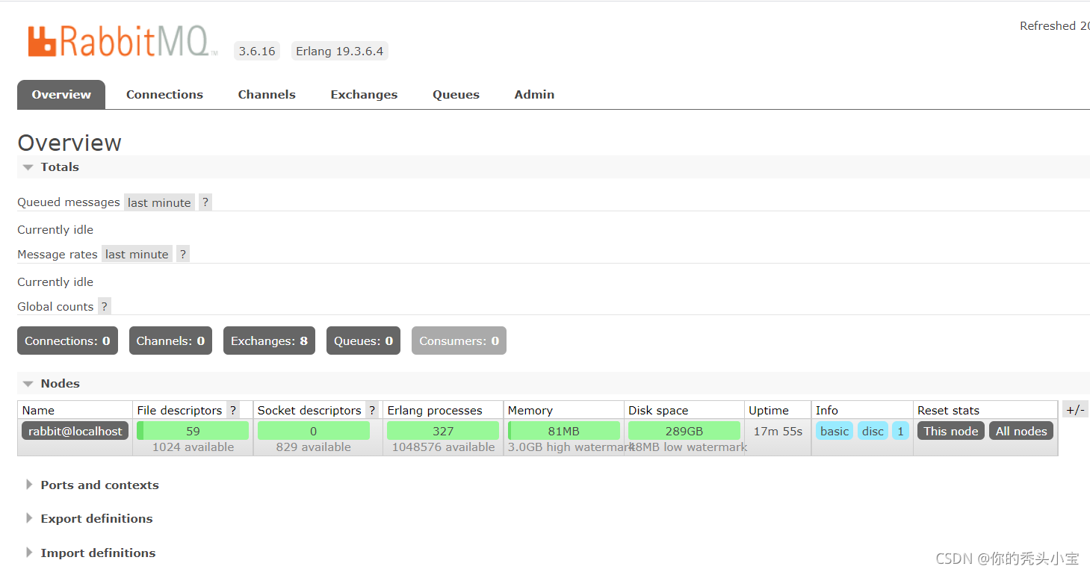Click the RabbitMQ logo
This screenshot has height=572, width=1090.
[123, 42]
